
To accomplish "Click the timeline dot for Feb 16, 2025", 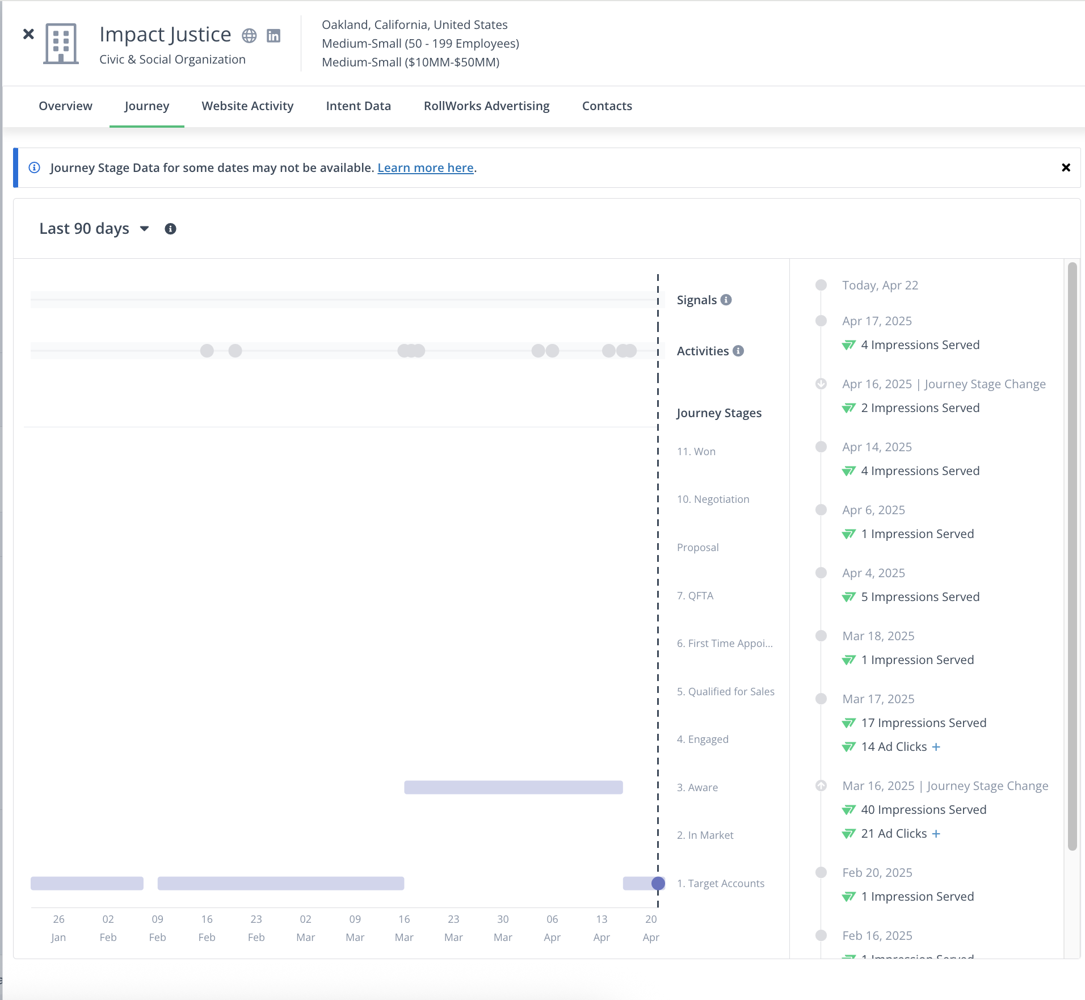I will tap(821, 935).
